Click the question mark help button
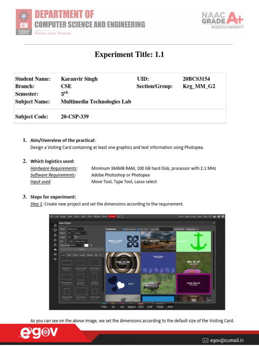 [198, 229]
